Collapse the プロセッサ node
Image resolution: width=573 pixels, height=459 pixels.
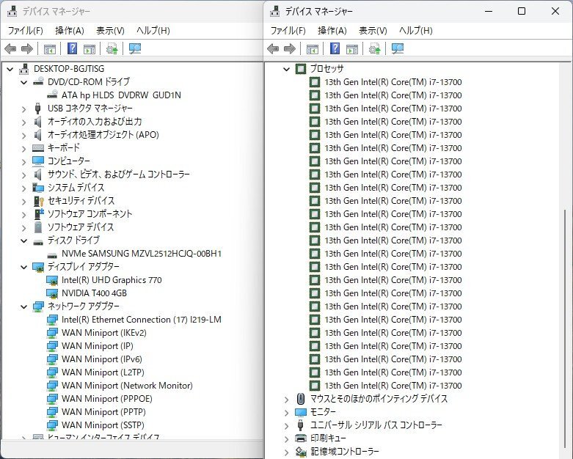point(286,69)
